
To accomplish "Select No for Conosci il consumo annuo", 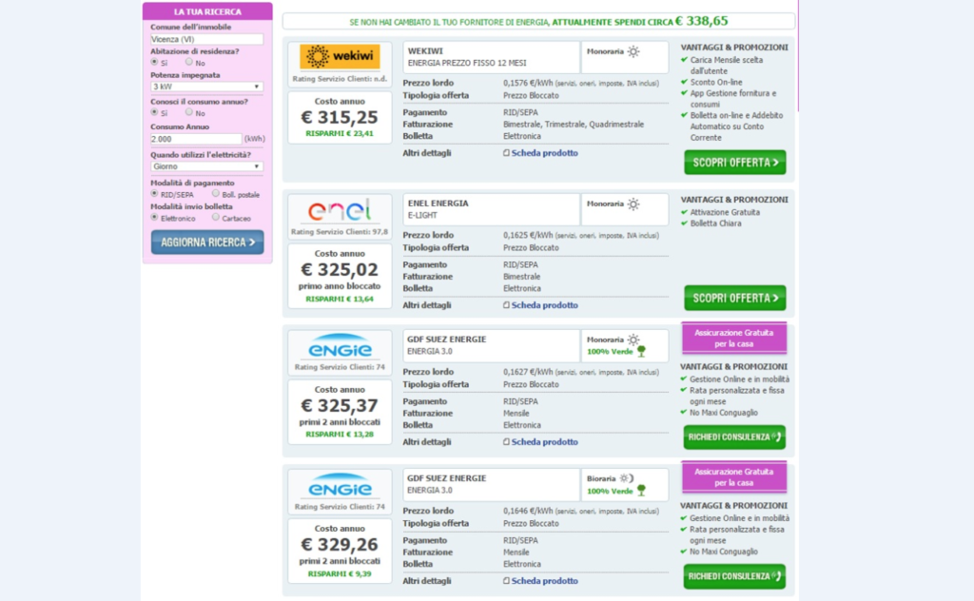I will (189, 112).
